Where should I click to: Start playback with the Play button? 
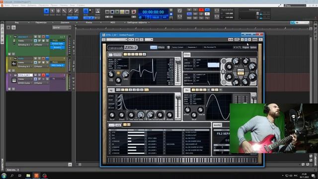coord(117,12)
